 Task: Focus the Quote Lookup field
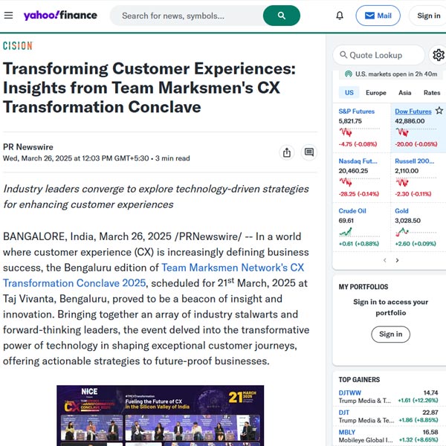click(378, 55)
